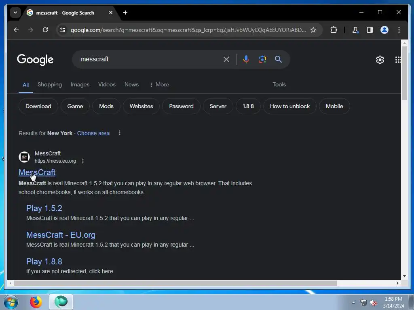Open the MessCraft main result link
Screen dimensions: 414x310
(x=37, y=172)
